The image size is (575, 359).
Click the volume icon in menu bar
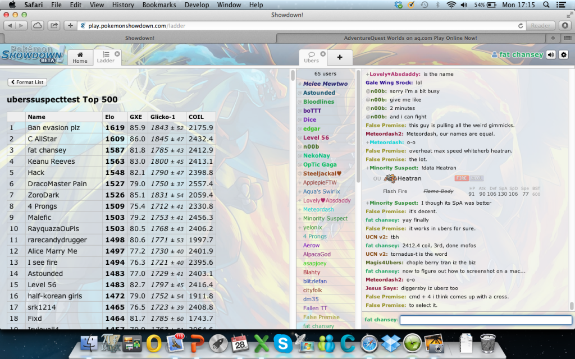click(x=464, y=4)
